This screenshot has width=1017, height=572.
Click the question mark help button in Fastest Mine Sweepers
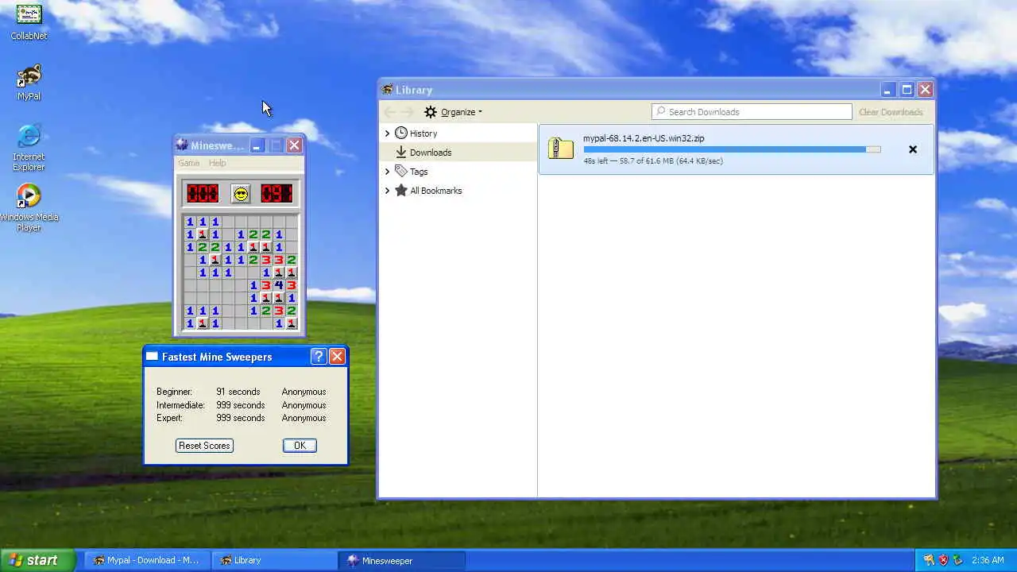(318, 357)
